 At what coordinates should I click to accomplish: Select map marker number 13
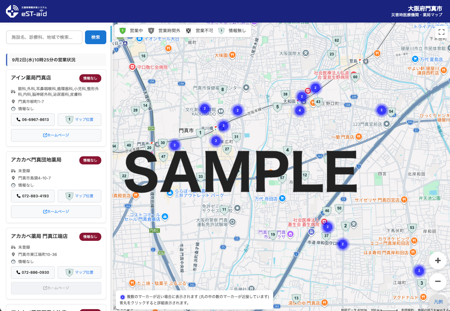coord(296,298)
